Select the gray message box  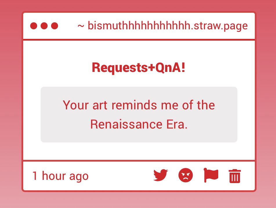coord(139,114)
